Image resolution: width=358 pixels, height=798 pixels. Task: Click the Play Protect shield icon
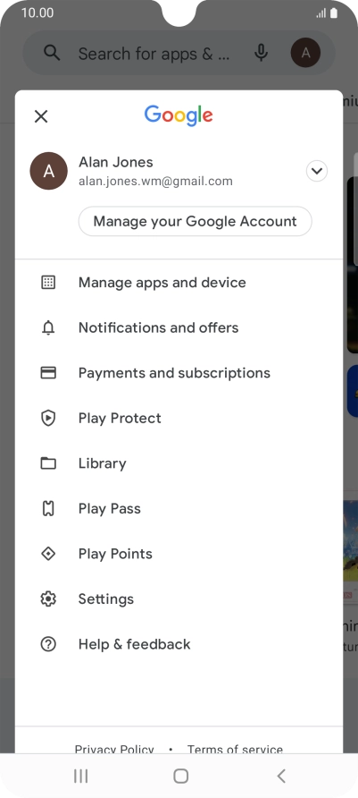point(48,419)
